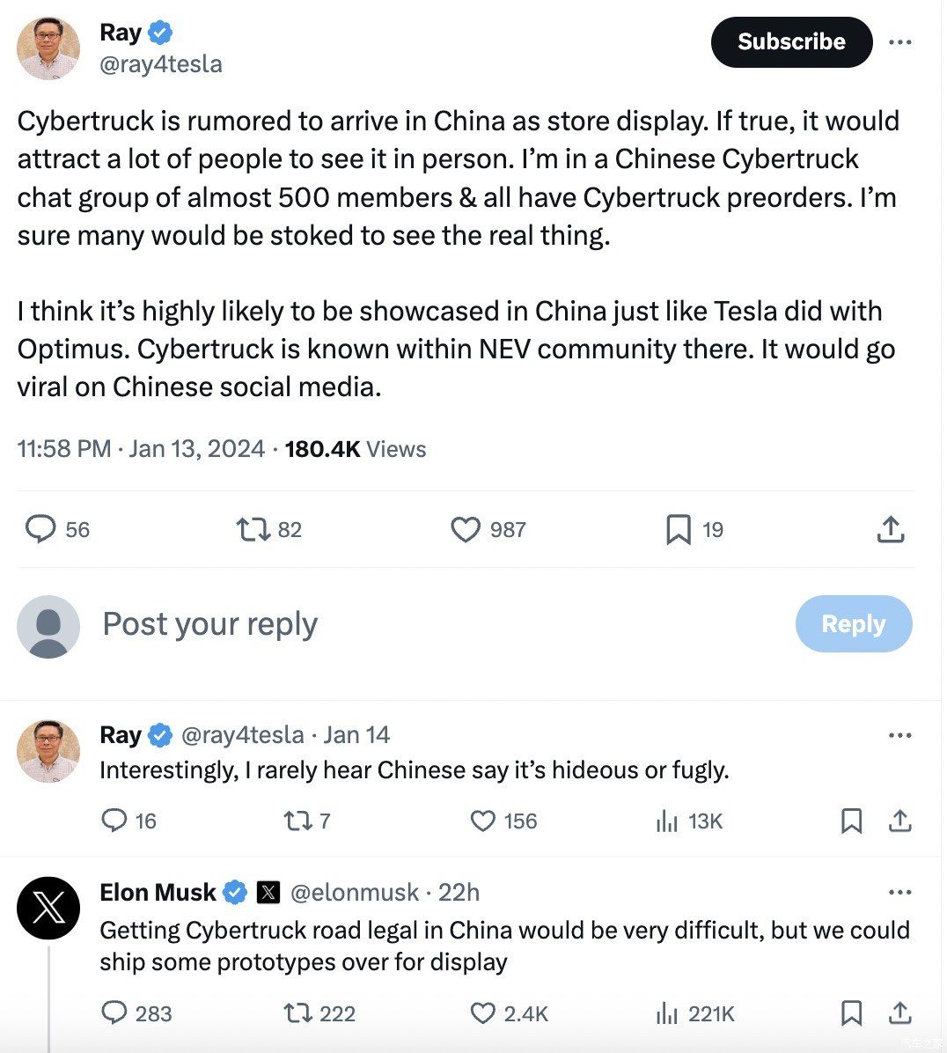Share the main post

pyautogui.click(x=891, y=529)
